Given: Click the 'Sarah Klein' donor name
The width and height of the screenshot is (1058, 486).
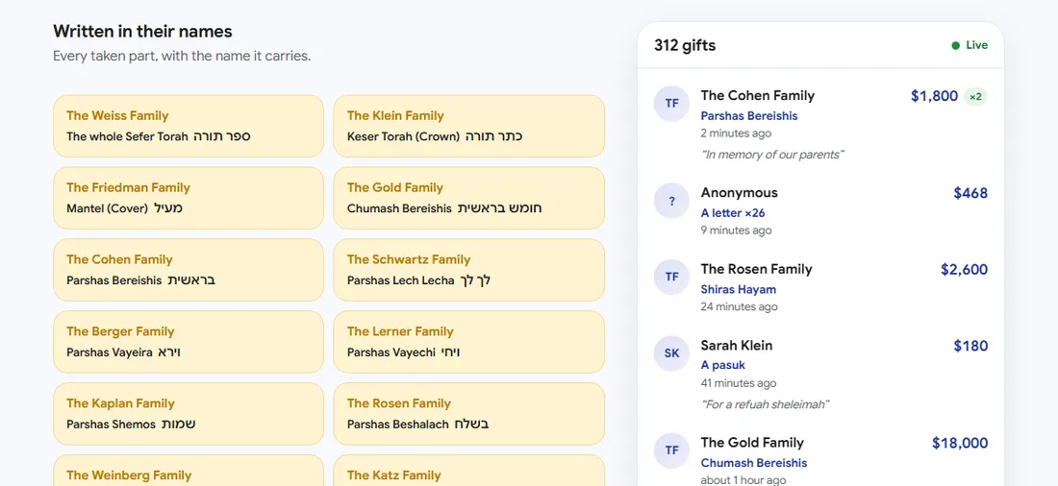Looking at the screenshot, I should pyautogui.click(x=737, y=345).
